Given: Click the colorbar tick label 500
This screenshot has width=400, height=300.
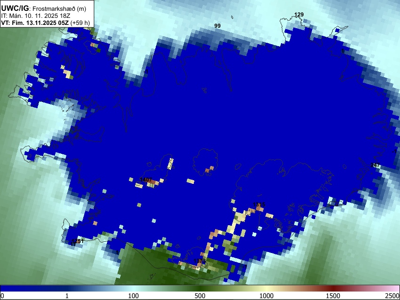Looking at the screenshot, I should [x=200, y=296].
